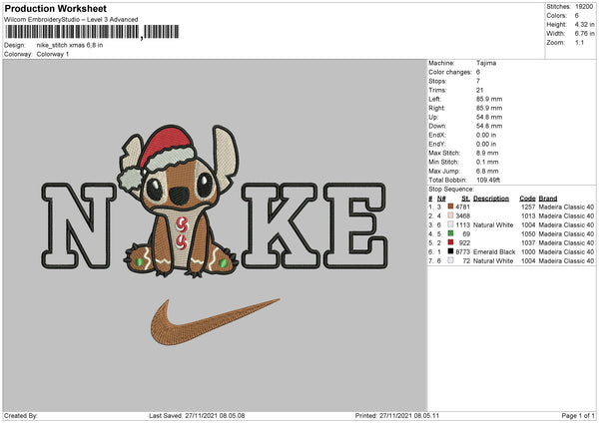The image size is (599, 423).
Task: Click the Brand column header
Action: 548,199
